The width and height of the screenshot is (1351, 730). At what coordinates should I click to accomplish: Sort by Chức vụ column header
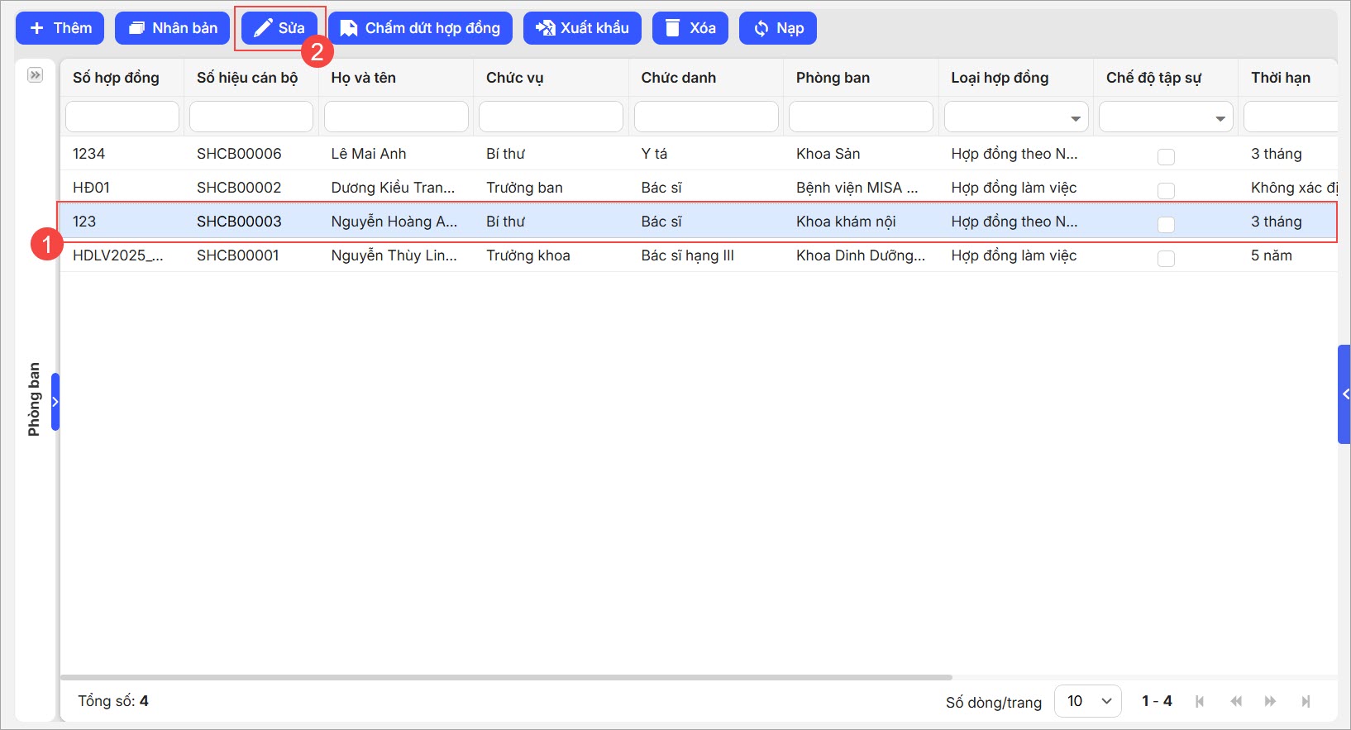pyautogui.click(x=515, y=78)
